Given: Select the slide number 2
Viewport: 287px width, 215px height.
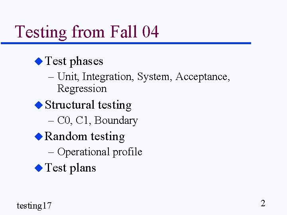Looking at the screenshot, I should (263, 203).
